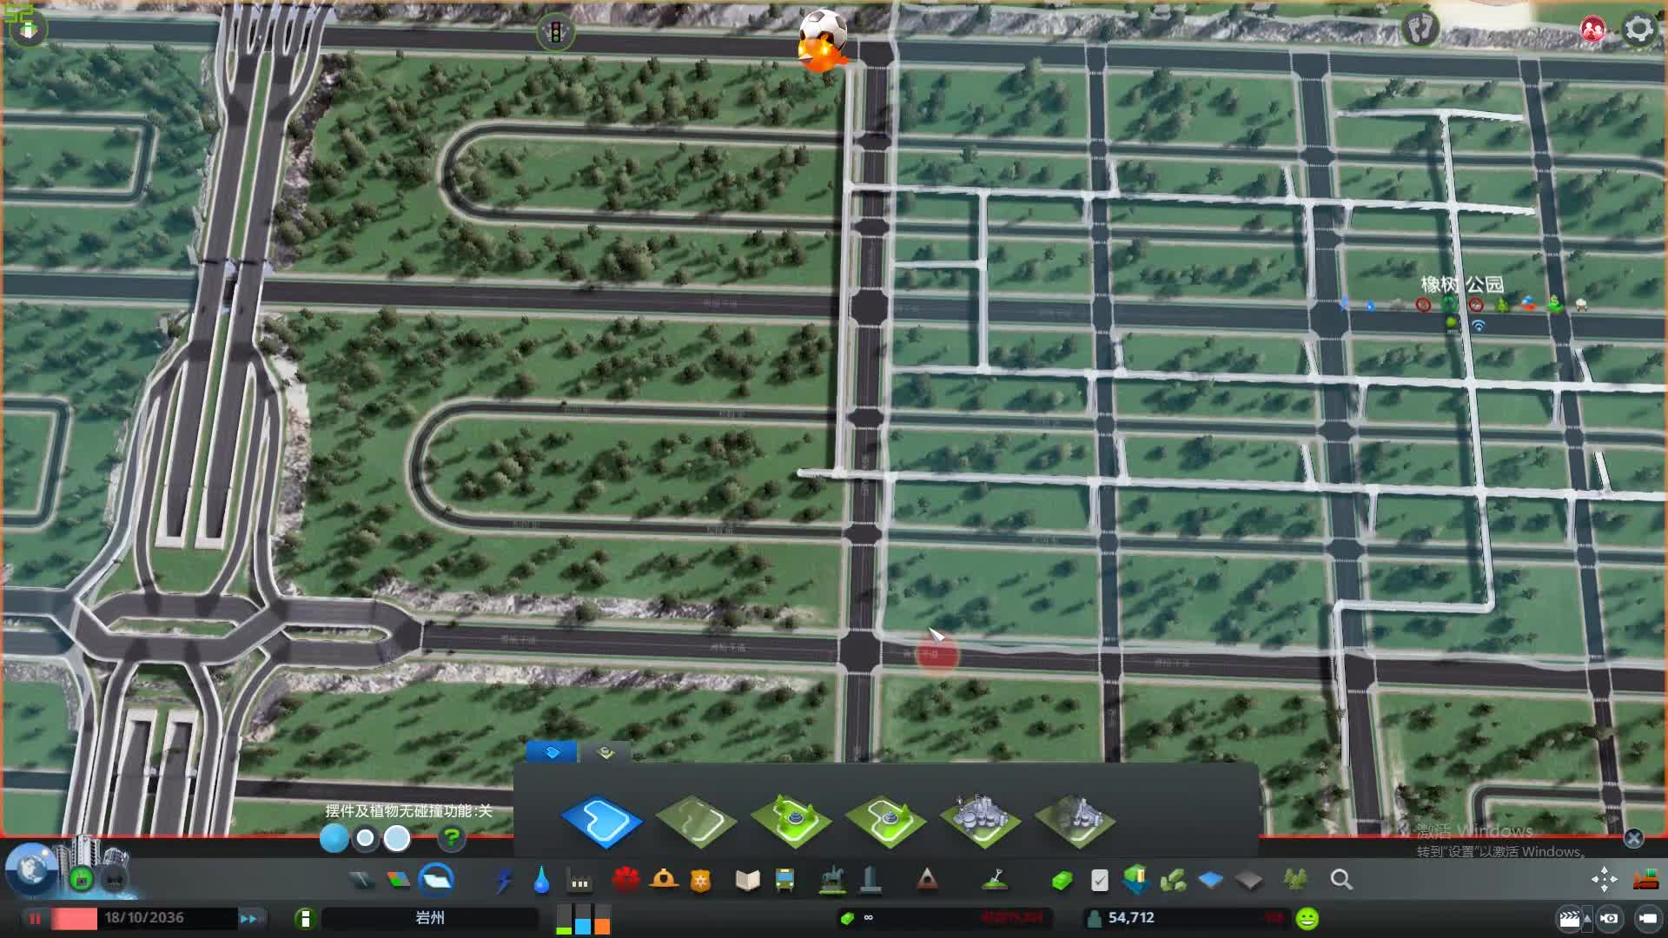Image resolution: width=1668 pixels, height=938 pixels.
Task: Open the City policies checklist panel
Action: (1099, 881)
